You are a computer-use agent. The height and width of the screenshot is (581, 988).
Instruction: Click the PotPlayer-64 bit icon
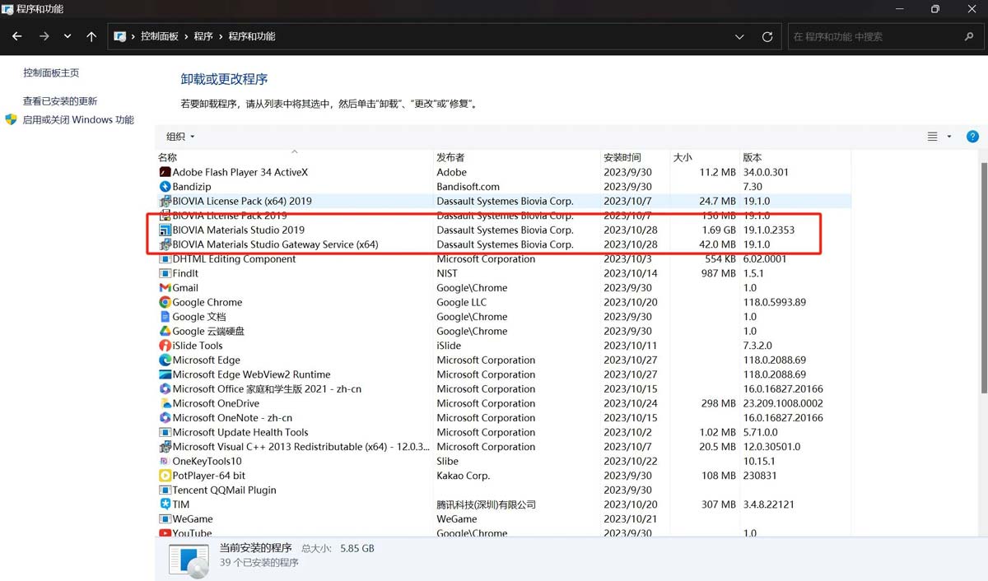pyautogui.click(x=165, y=476)
